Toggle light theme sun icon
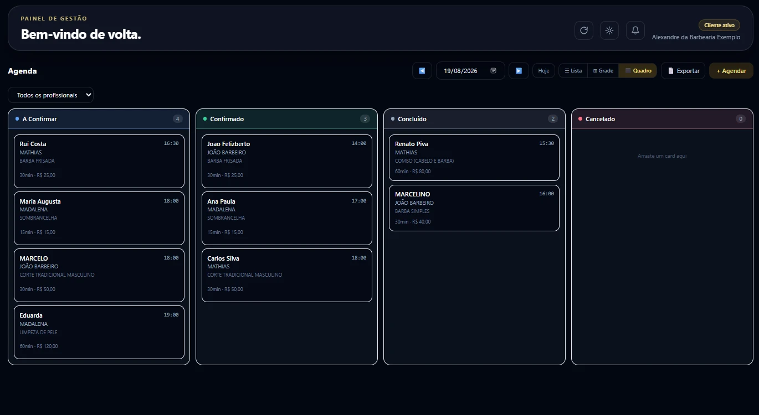The width and height of the screenshot is (759, 415). (x=609, y=30)
